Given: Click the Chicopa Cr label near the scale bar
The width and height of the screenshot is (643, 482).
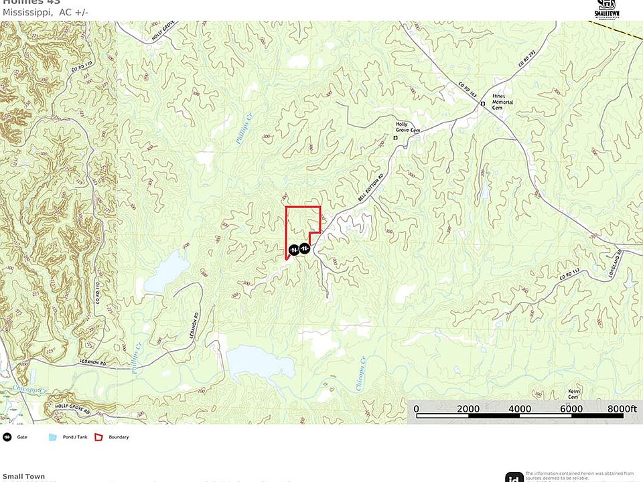Looking at the screenshot, I should point(360,374).
